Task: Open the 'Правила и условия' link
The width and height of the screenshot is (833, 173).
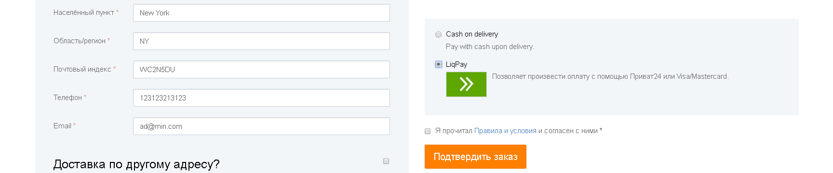Action: (x=505, y=131)
